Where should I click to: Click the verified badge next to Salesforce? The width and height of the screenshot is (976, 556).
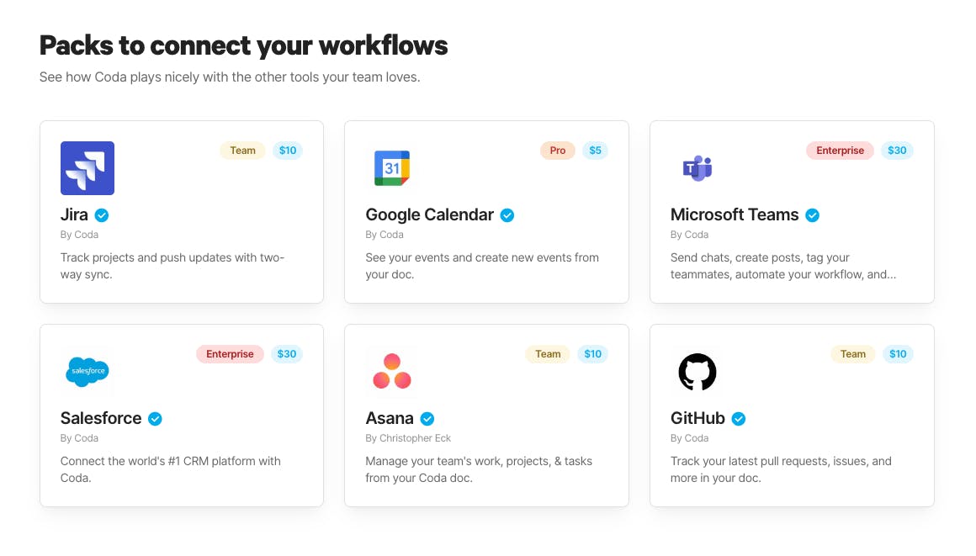[x=155, y=418]
